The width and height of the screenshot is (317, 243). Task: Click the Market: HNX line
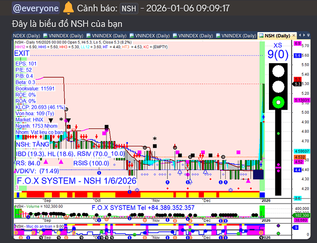pos(29,120)
